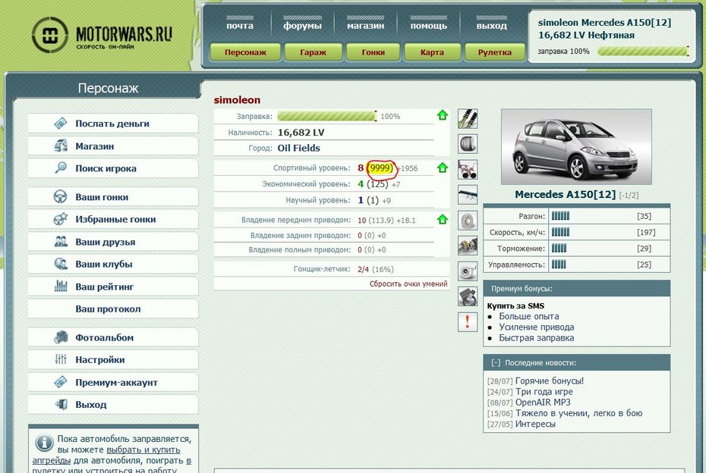Image resolution: width=706 pixels, height=473 pixels.
Task: Click Быстрая заправка premium bonus
Action: pos(536,338)
